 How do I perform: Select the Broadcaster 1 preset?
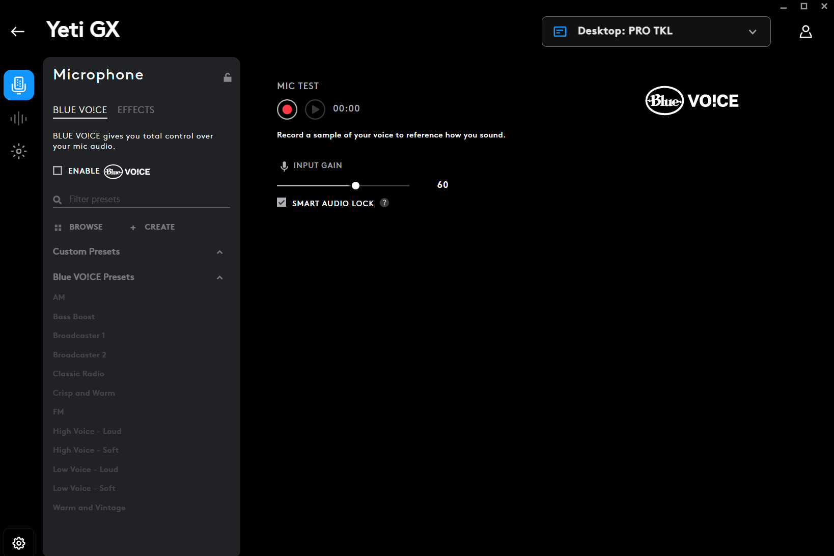[79, 336]
